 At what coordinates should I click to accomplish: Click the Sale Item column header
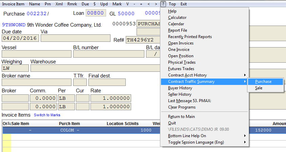coord(20,124)
